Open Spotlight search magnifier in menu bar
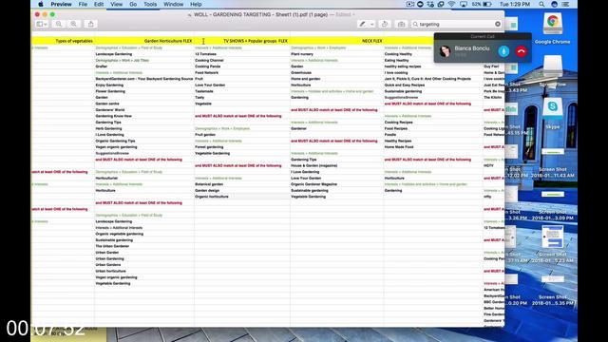The image size is (608, 342). point(541,4)
